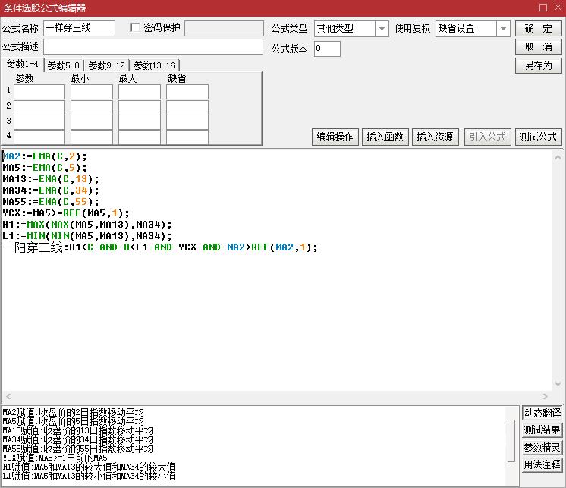Open the 其他类型 formula type combo box
566x488 pixels.
tap(351, 29)
